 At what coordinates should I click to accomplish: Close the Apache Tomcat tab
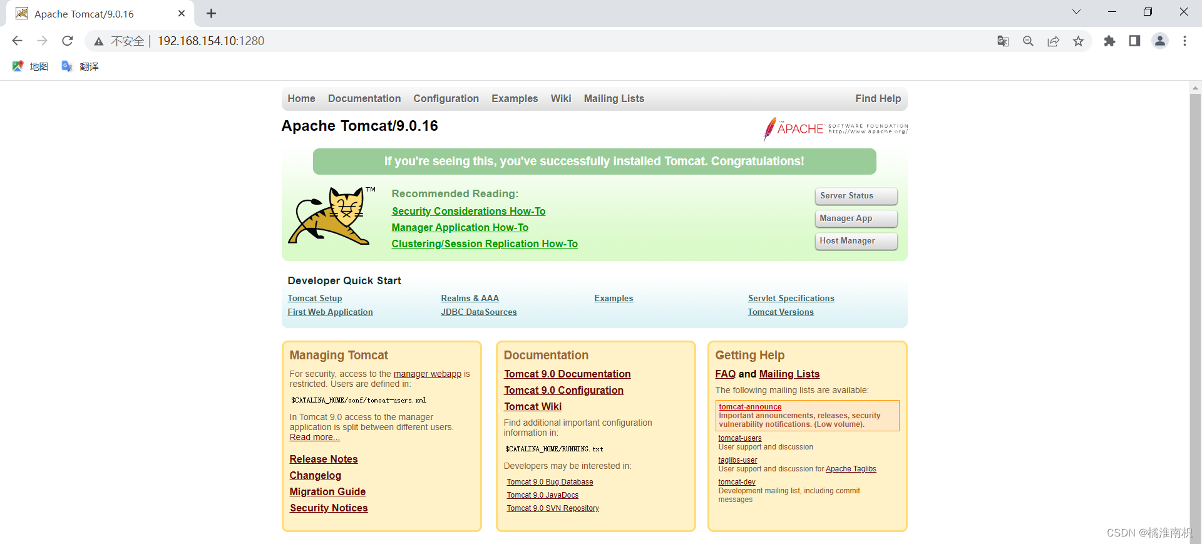182,13
